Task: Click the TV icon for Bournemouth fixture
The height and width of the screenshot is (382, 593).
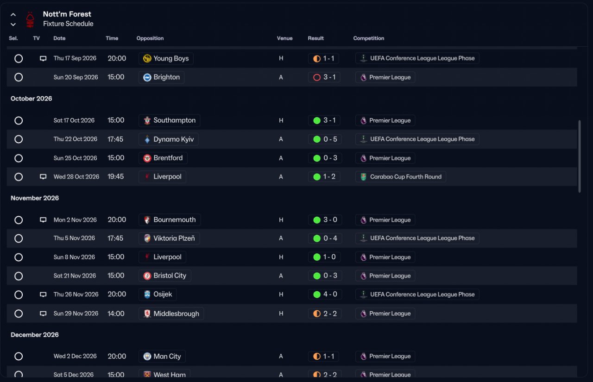Action: [43, 220]
